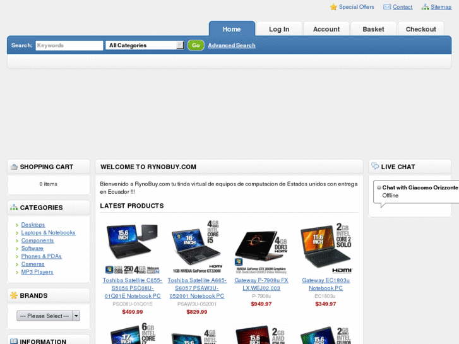459x344 pixels.
Task: Expand the Brands Please Select dropdown
Action: point(49,316)
